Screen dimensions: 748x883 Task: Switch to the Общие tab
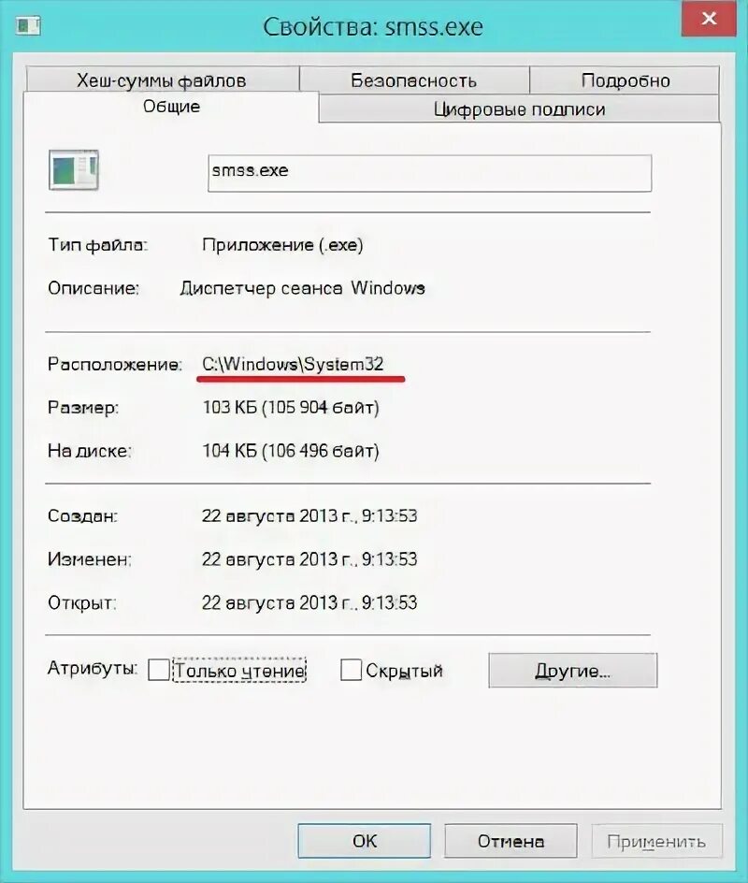172,106
